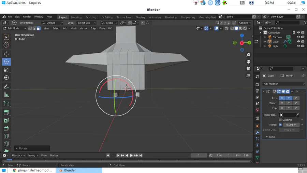Select the Annotate tool
Viewport: 307px width, 173px height.
click(6, 87)
